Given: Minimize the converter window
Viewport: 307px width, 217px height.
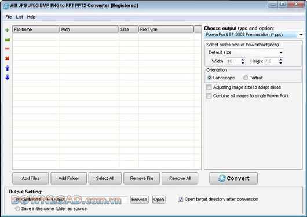Looking at the screenshot, I should pyautogui.click(x=273, y=4).
